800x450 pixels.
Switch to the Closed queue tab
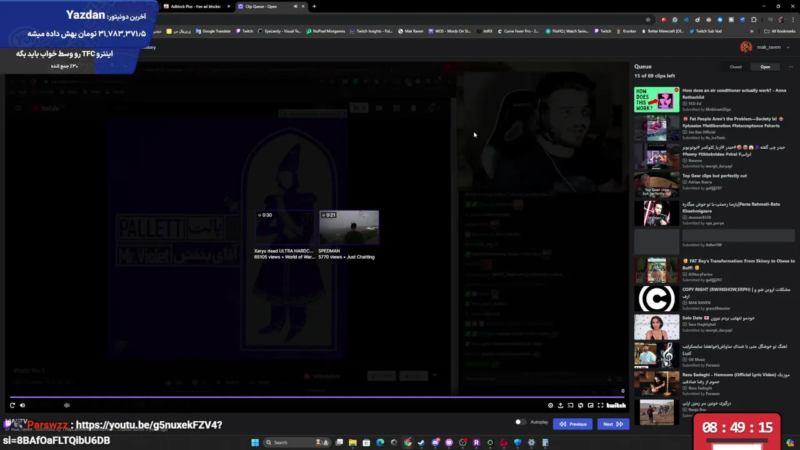tap(736, 67)
